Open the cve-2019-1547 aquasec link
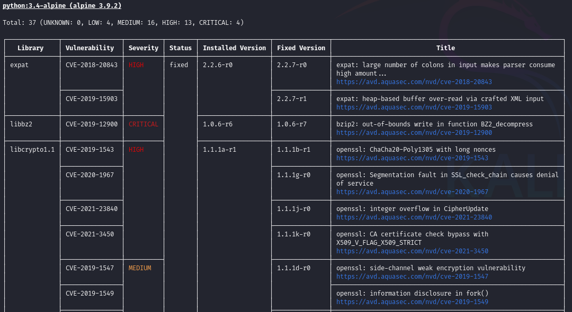Viewport: 572px width, 312px height. pyautogui.click(x=412, y=277)
